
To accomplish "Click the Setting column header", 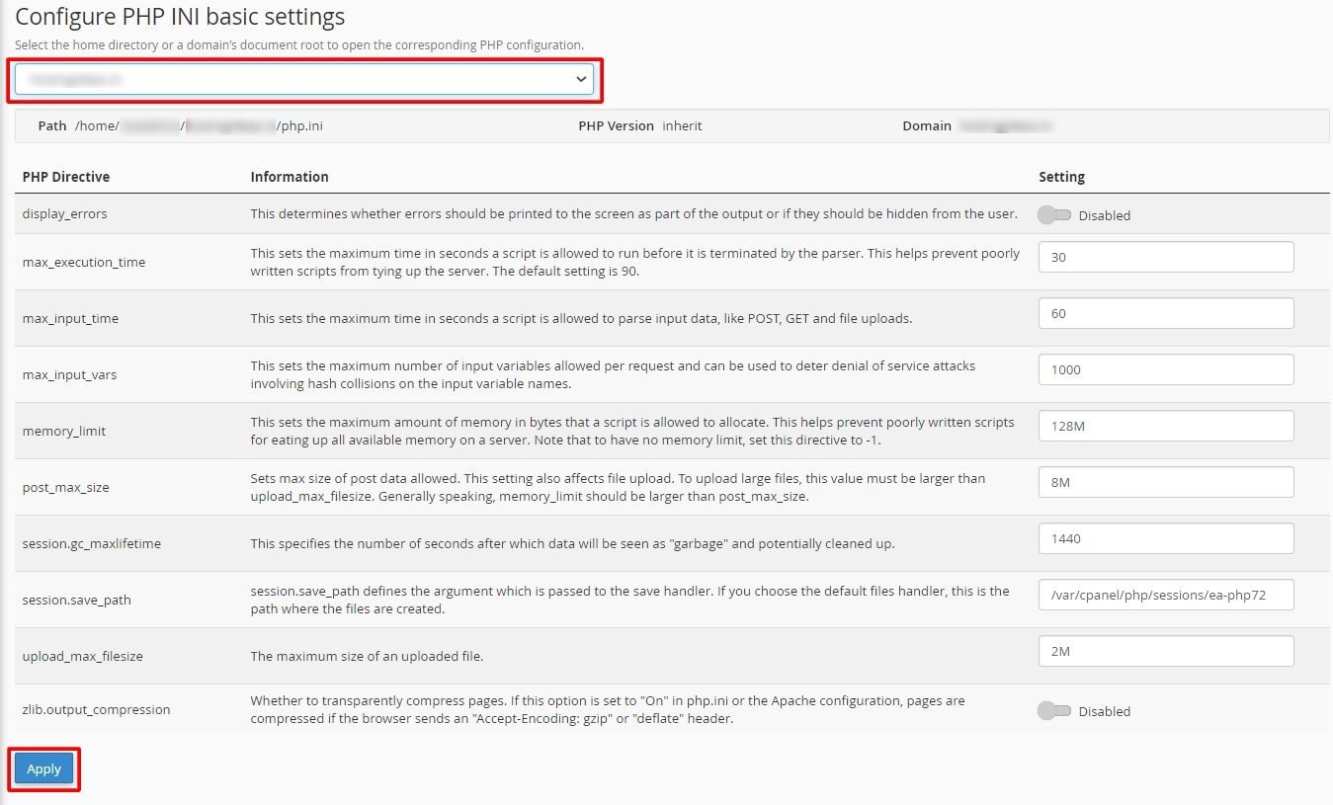I will tap(1061, 177).
